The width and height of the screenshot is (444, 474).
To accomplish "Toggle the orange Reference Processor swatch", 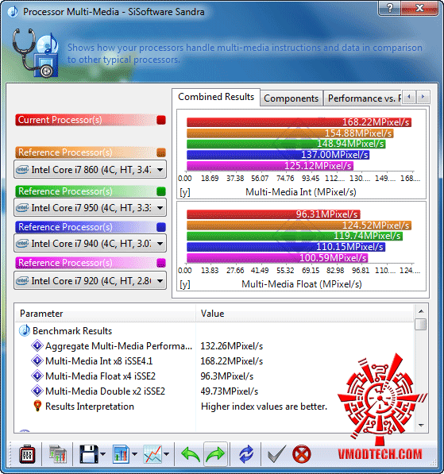I will pos(161,152).
